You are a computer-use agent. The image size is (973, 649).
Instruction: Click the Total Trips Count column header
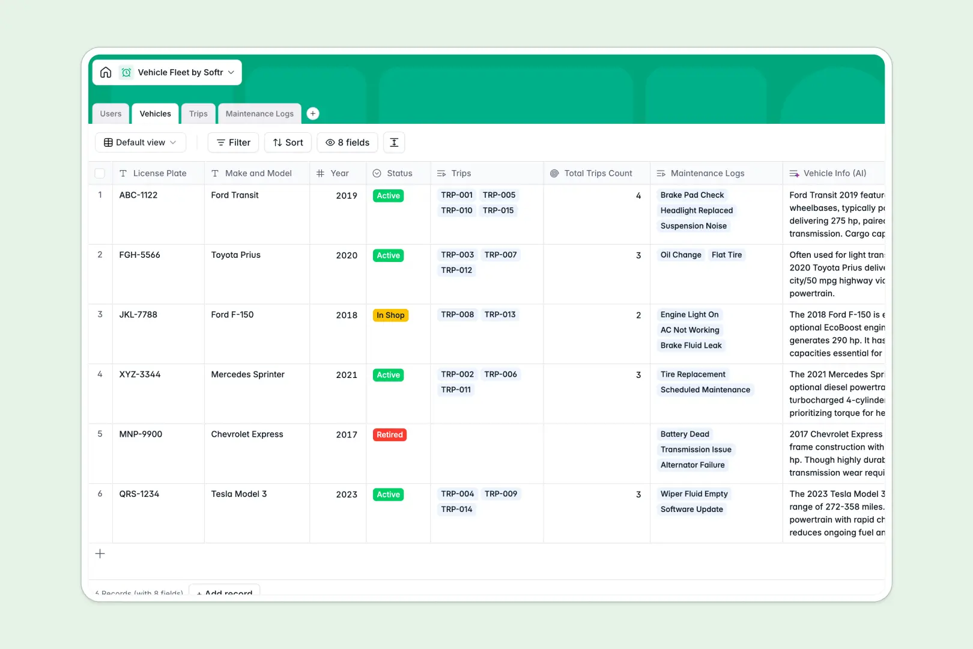pyautogui.click(x=597, y=173)
